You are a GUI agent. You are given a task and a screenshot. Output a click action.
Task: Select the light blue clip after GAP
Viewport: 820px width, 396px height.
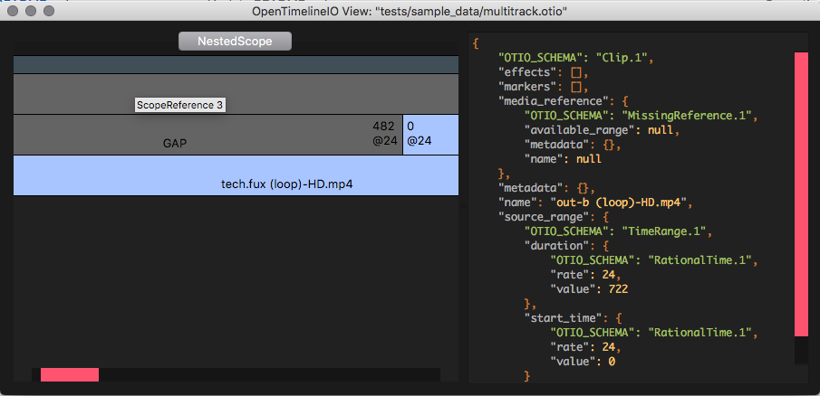tap(431, 135)
